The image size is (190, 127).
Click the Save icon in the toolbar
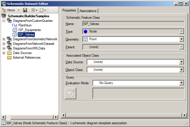pyautogui.click(x=25, y=10)
